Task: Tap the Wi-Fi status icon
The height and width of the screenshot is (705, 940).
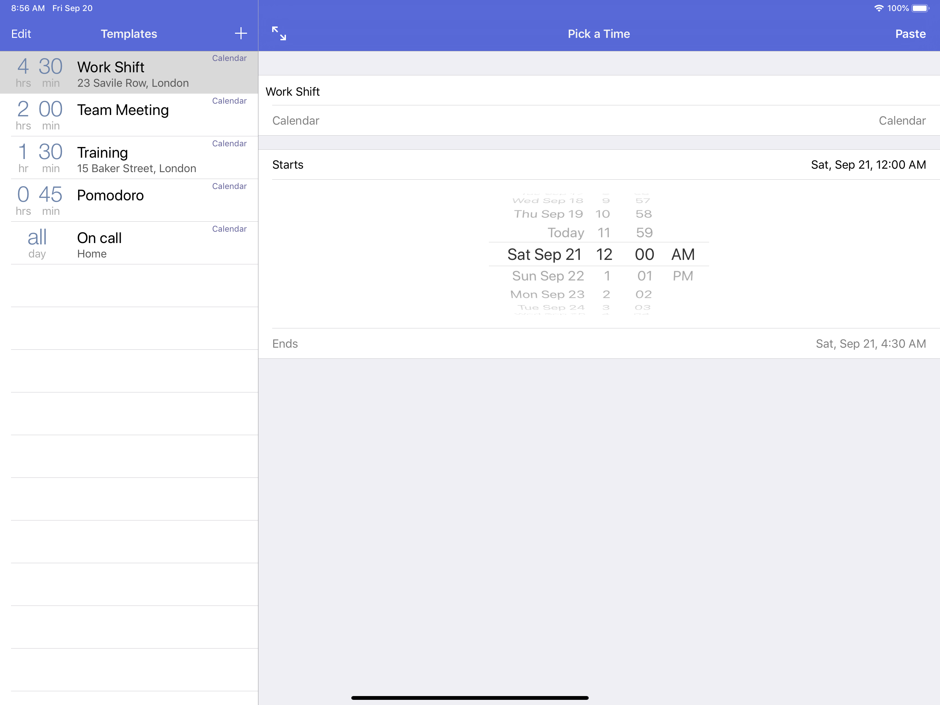Action: 878,8
